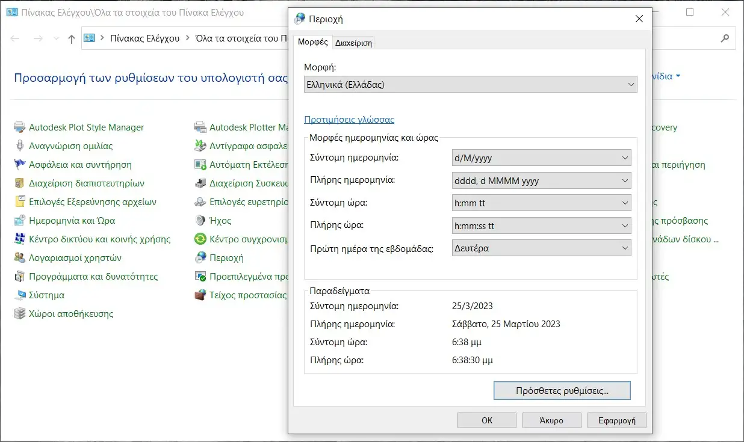Expand the Πλήρης ώρα format dropdown
744x442 pixels.
(x=541, y=226)
